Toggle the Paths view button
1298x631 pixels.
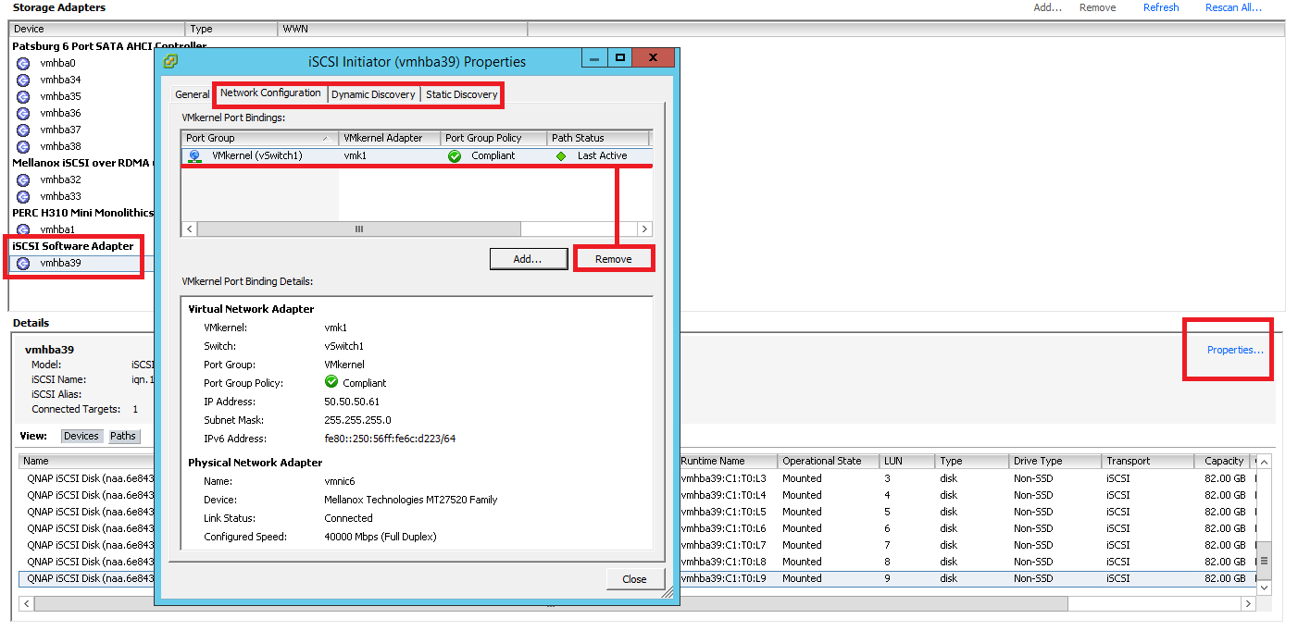click(123, 436)
